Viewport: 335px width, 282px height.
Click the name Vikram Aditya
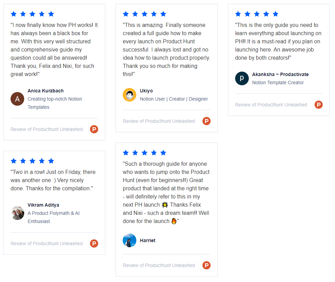point(43,205)
